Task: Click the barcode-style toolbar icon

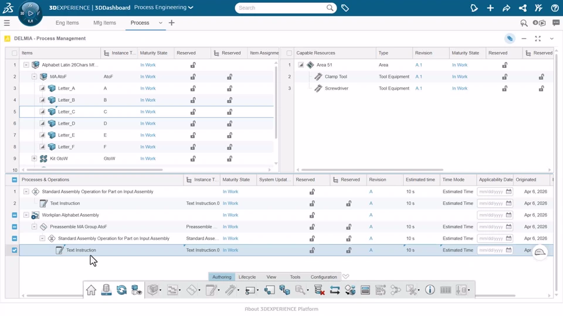Action: coord(446,290)
